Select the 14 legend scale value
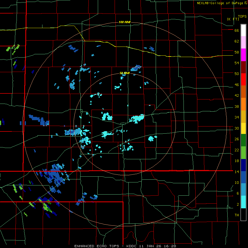The width and height of the screenshot is (248, 248). (237, 172)
